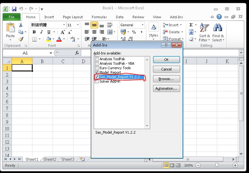The image size is (249, 173).
Task: Click Cancel in Add-Ins dialog
Action: click(x=167, y=69)
